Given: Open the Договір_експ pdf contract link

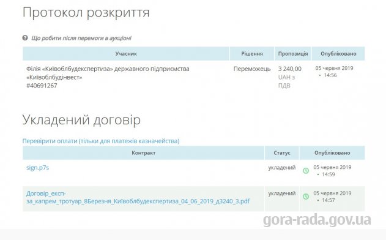Looking at the screenshot, I should (138, 197).
